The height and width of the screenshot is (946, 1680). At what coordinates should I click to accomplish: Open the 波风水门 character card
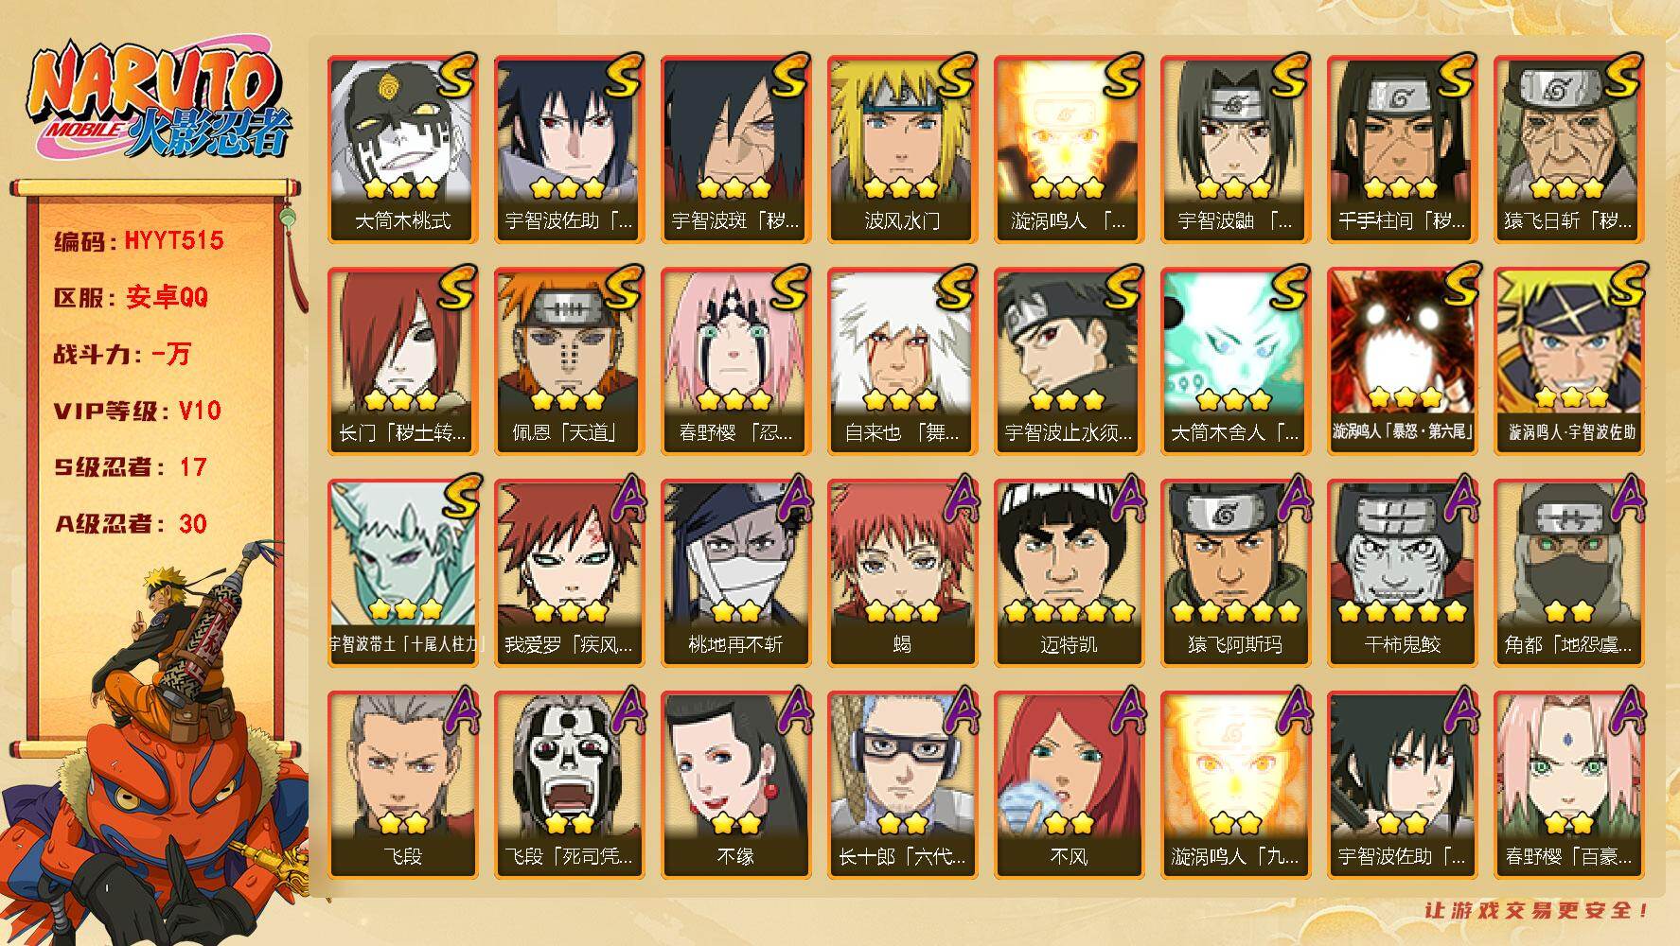pyautogui.click(x=902, y=149)
